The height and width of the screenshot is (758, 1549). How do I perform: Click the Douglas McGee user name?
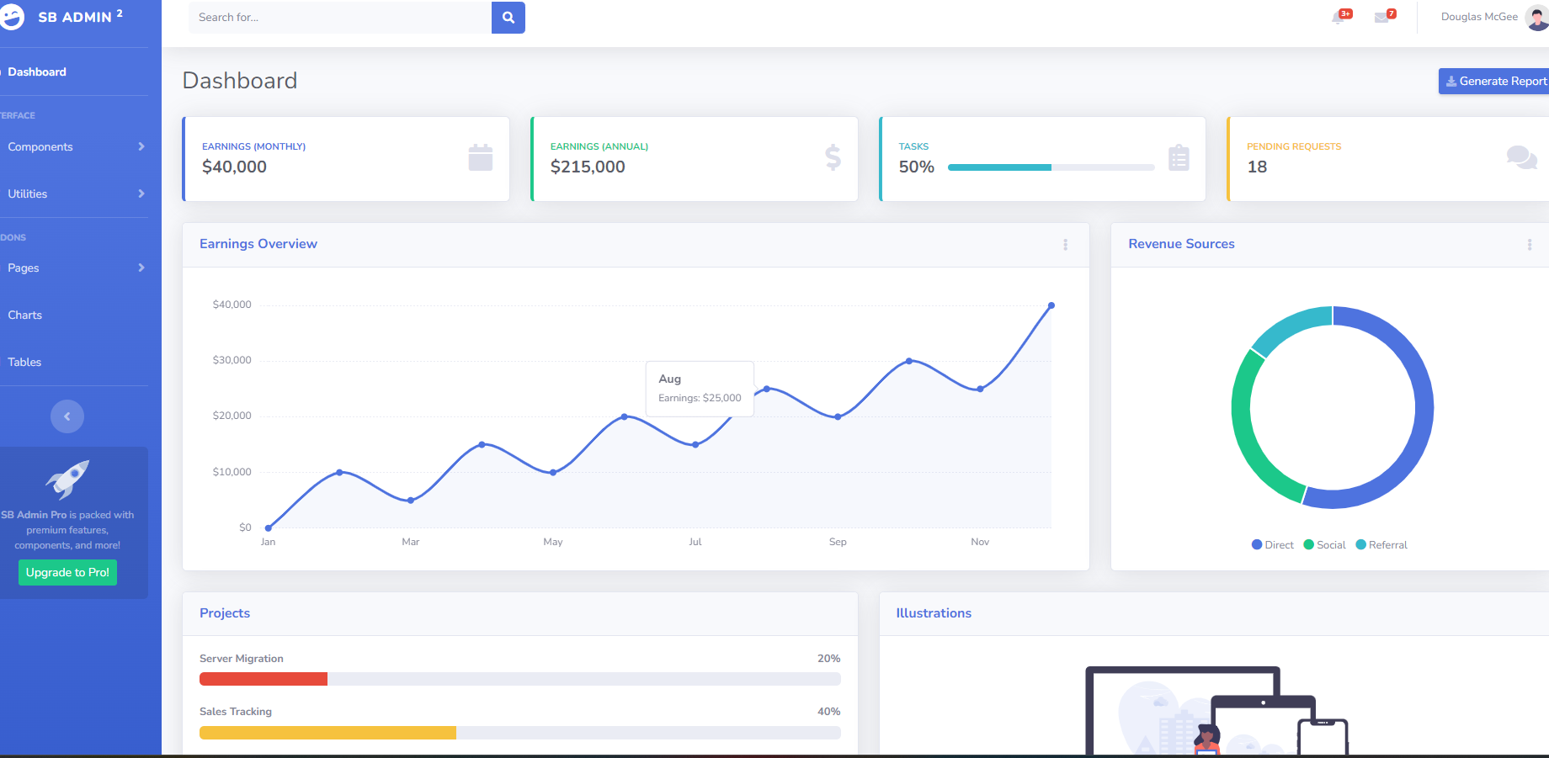pyautogui.click(x=1479, y=17)
